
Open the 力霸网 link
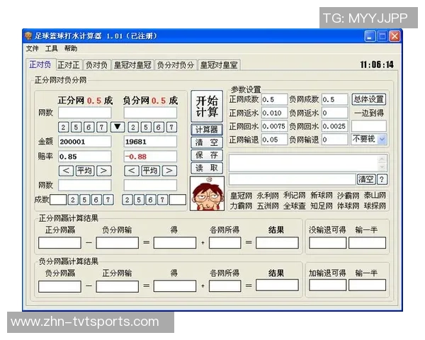pos(241,206)
